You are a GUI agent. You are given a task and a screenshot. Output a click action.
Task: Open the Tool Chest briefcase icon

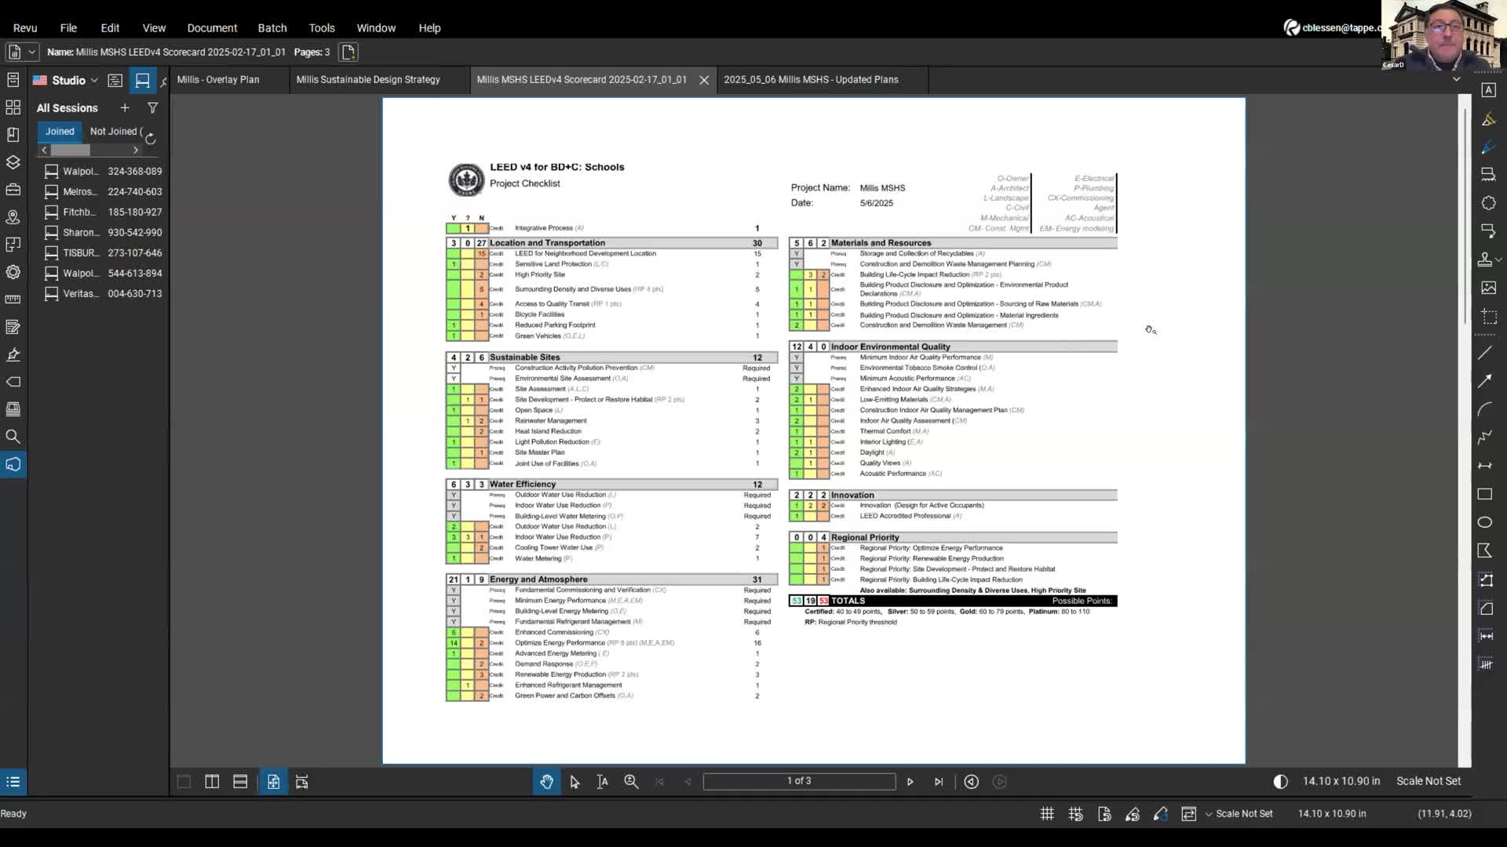pos(13,190)
